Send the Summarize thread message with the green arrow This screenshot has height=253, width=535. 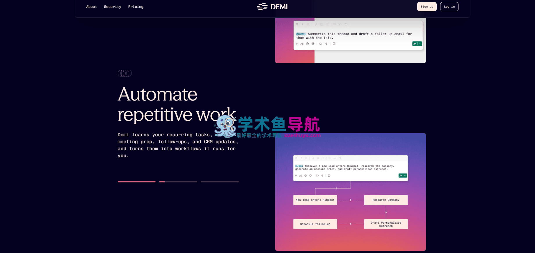[x=415, y=44]
